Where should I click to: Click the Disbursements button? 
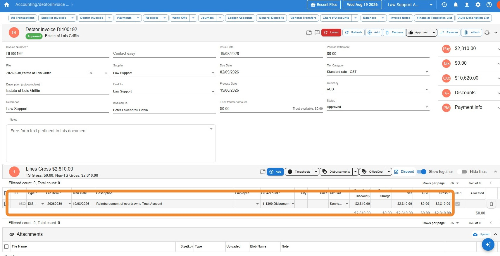(336, 172)
